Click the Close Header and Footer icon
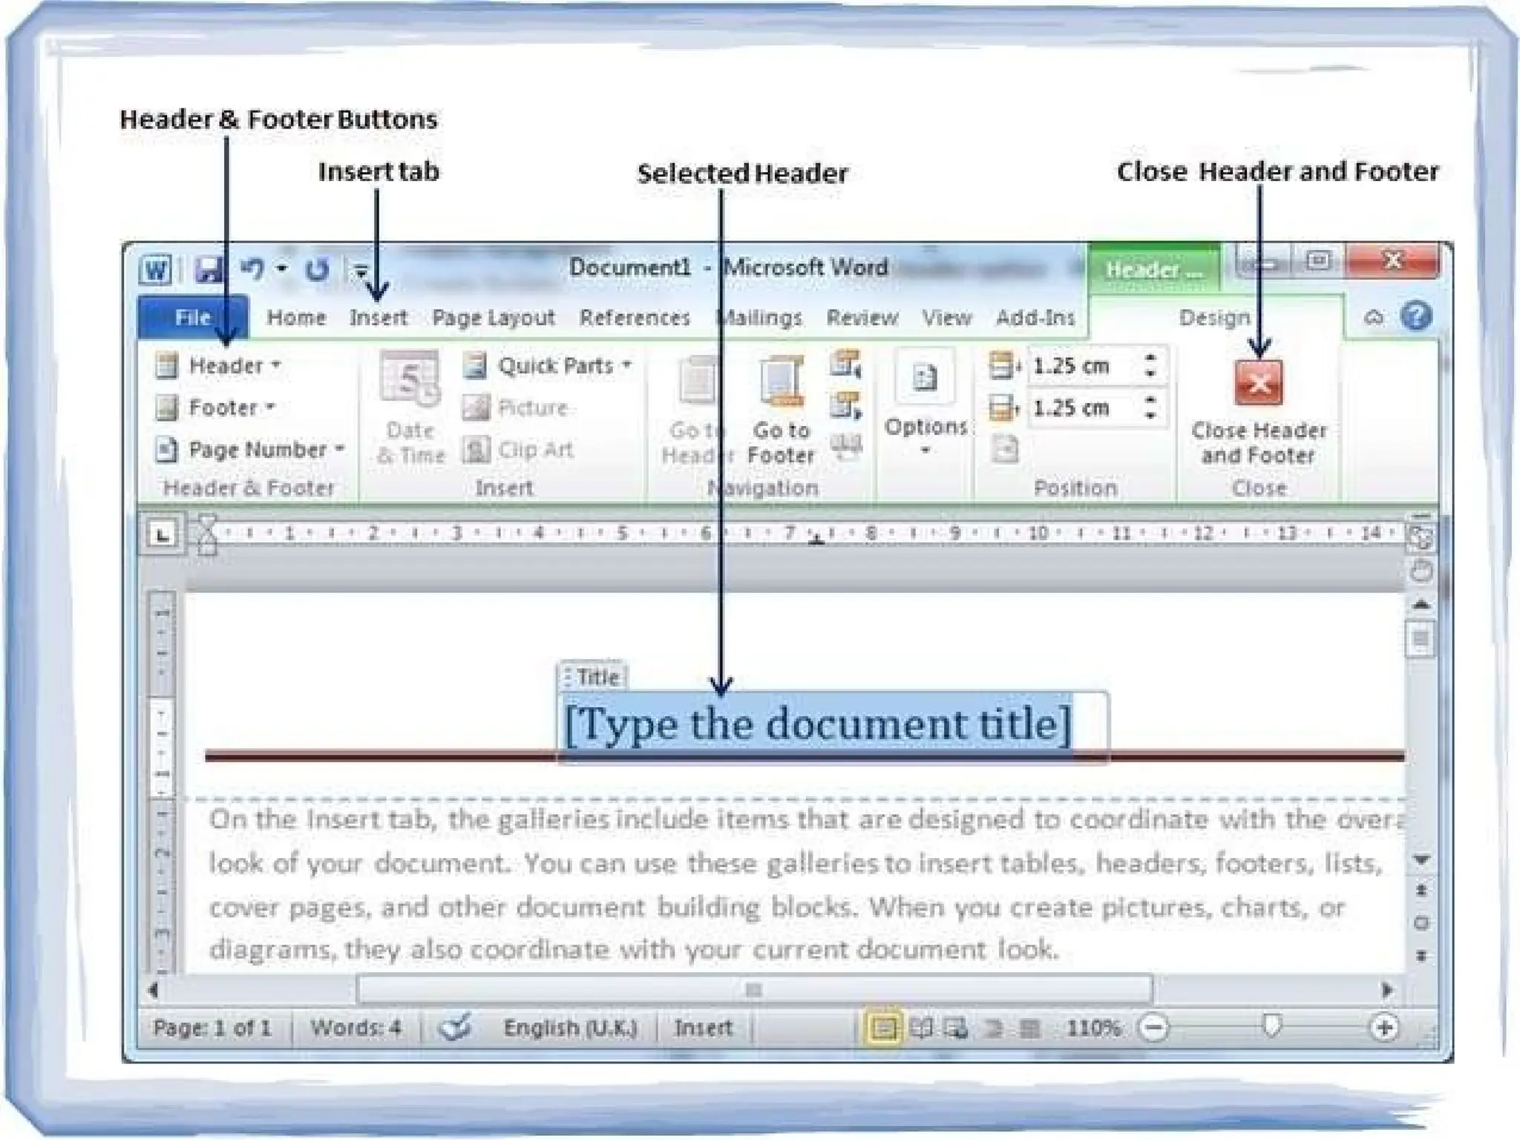1520x1140 pixels. point(1258,384)
